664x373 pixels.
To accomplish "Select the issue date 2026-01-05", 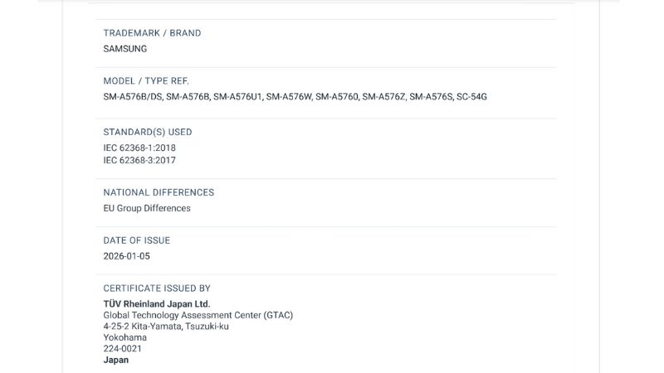I will pos(127,256).
